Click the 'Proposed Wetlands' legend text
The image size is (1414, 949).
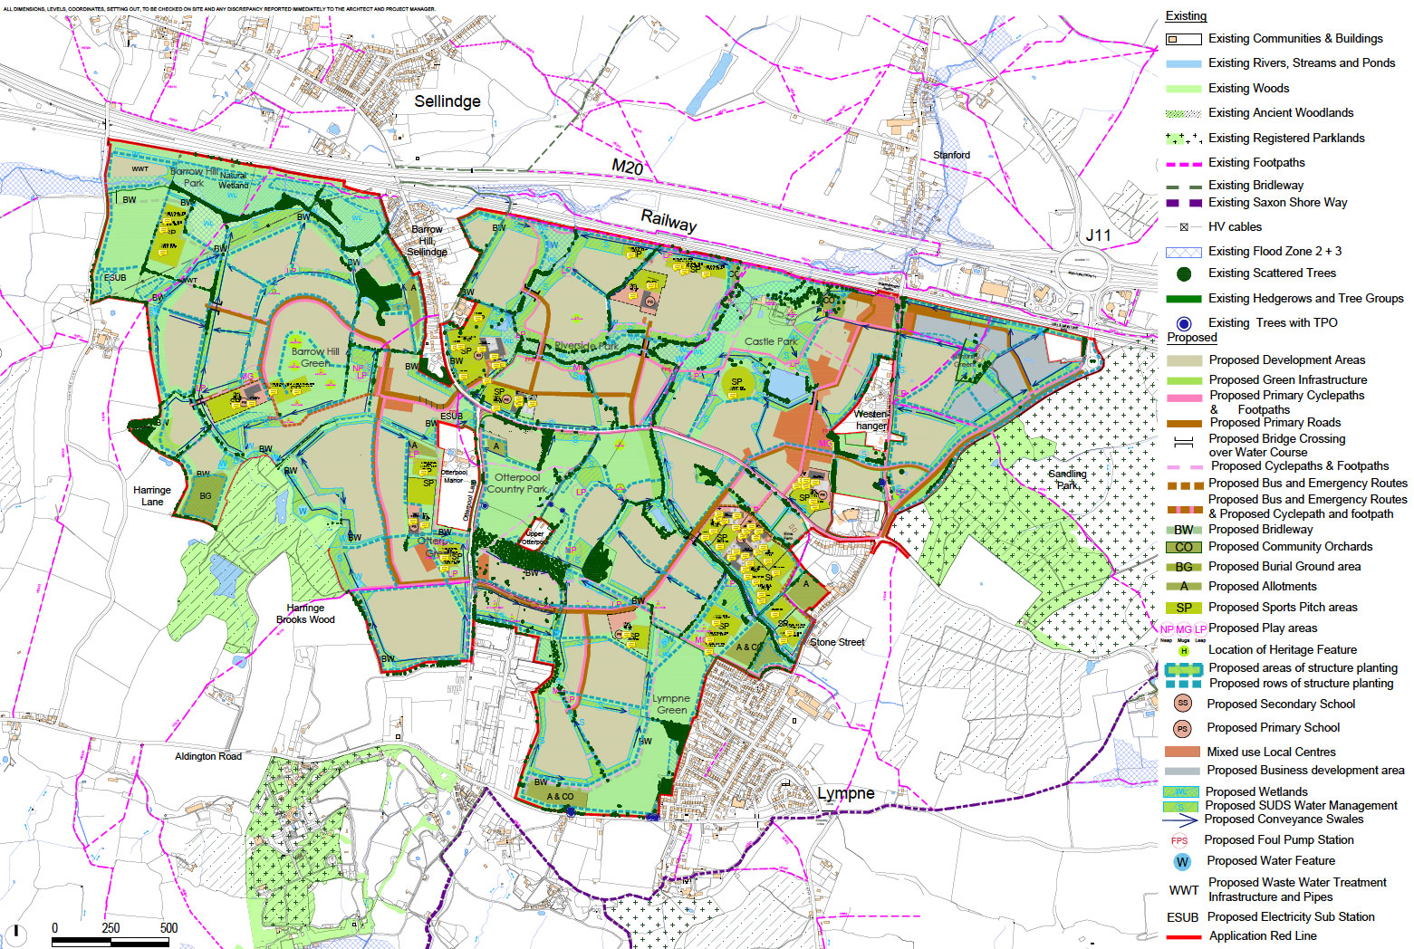point(1256,791)
